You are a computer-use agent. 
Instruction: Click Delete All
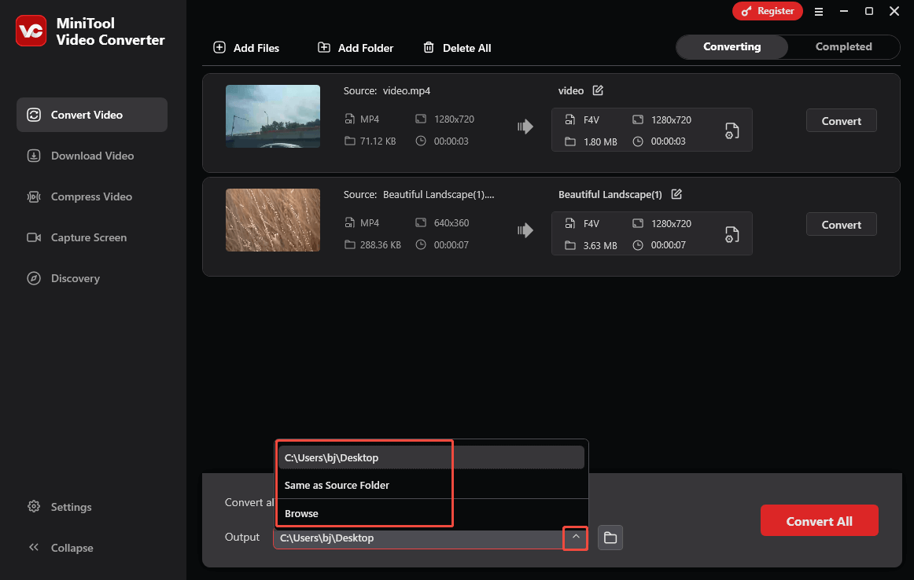tap(457, 48)
